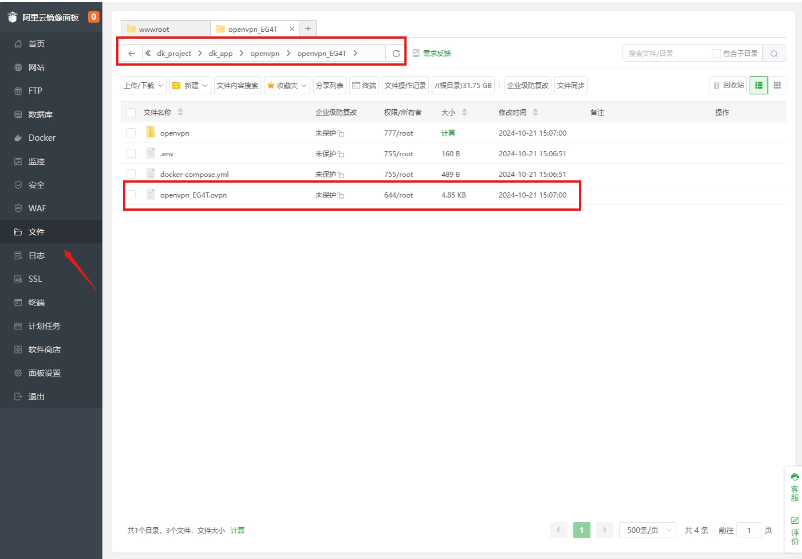Viewport: 802px width, 559px height.
Task: Close the openvpn_EG4T tab
Action: 292,29
